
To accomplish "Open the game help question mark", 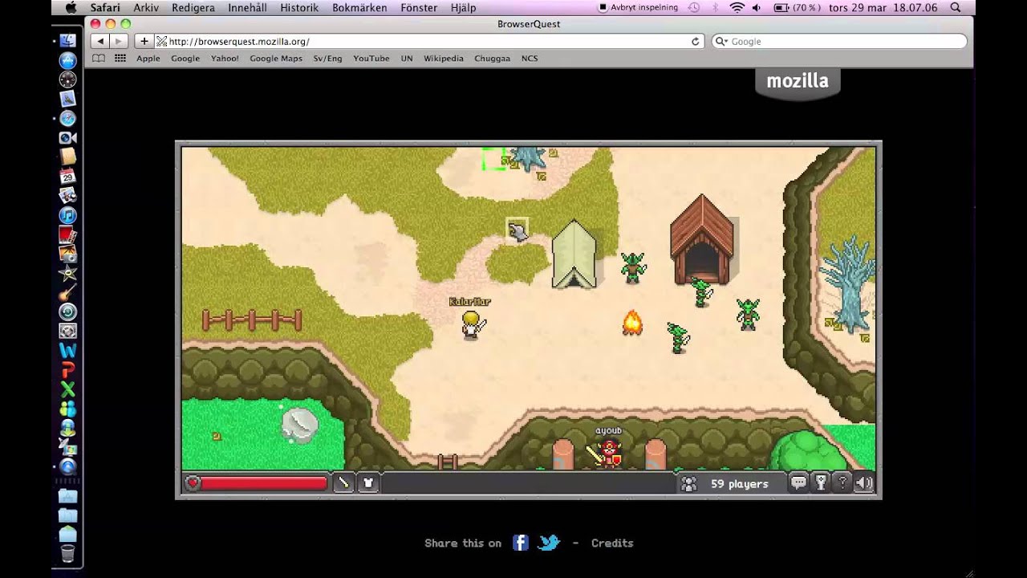I will click(x=842, y=482).
